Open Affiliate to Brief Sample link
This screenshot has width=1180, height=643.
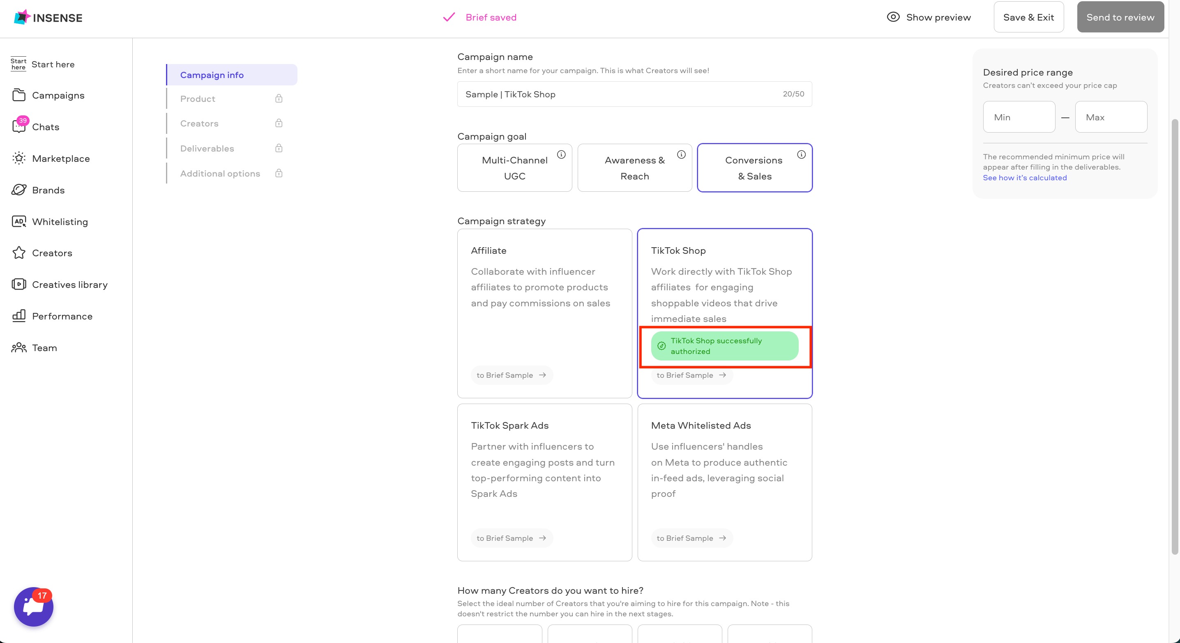[x=512, y=375]
